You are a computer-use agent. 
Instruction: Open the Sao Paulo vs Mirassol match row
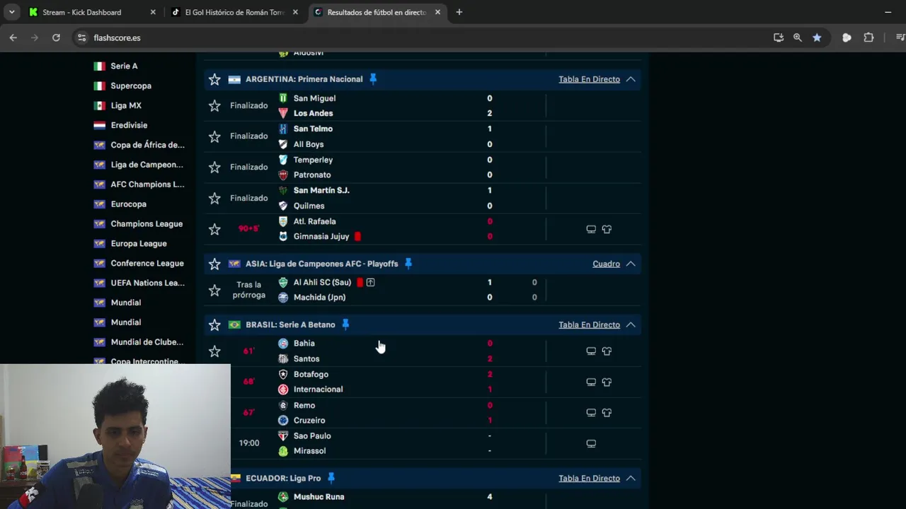click(423, 443)
